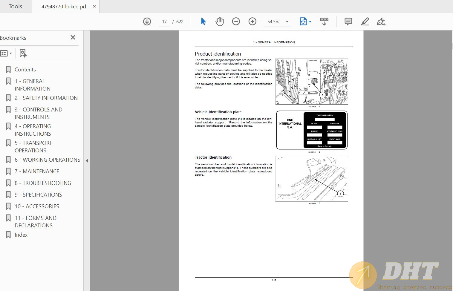Open the zoom level 54.5% dropdown
This screenshot has height=291, width=453.
pos(287,22)
